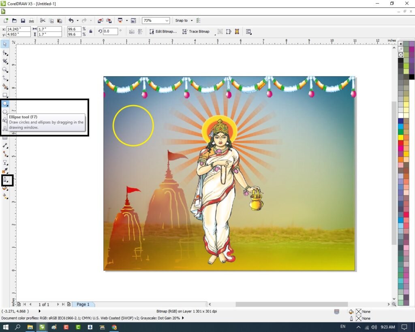The image size is (415, 332).
Task: Click the Edit Bitmap button
Action: (163, 32)
